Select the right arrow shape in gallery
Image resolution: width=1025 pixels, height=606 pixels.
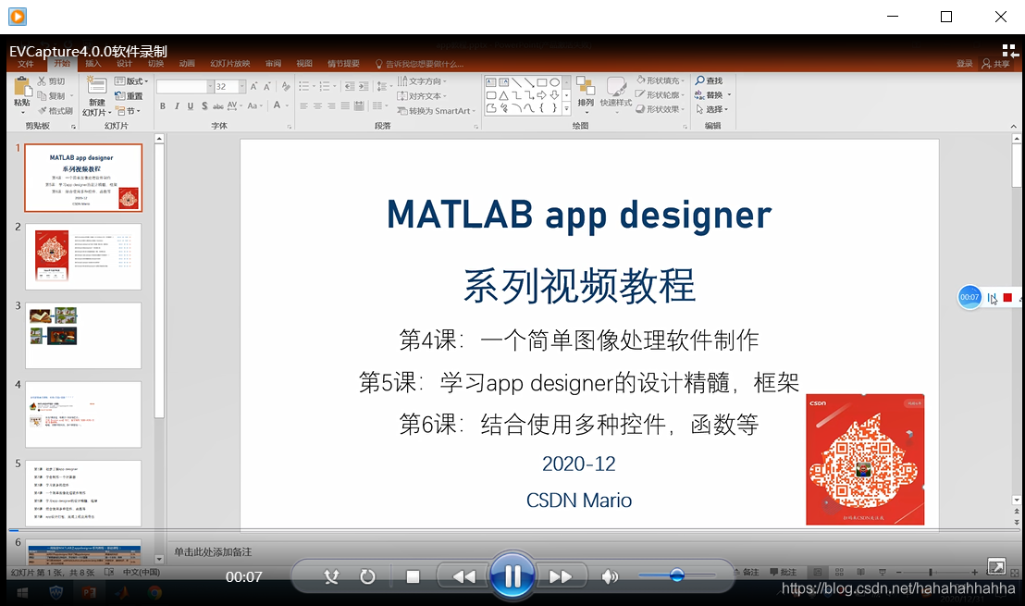pos(541,95)
